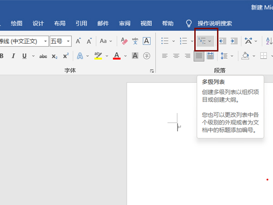Toggle italic formatting
Viewport: 273px width, 205px height.
[13, 56]
